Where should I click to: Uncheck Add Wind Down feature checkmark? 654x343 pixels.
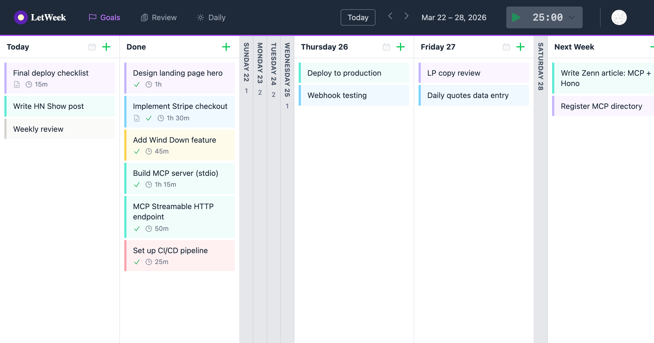[x=137, y=151]
